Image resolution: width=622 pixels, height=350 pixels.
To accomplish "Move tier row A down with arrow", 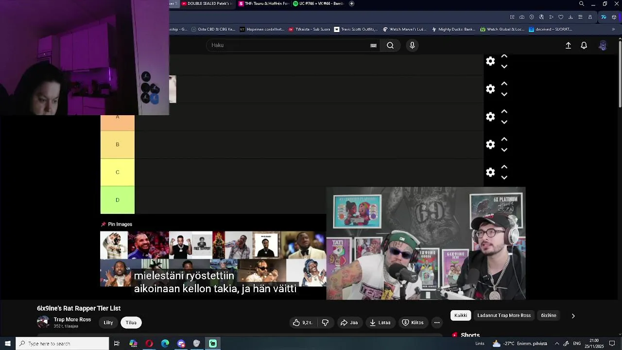I will click(504, 122).
